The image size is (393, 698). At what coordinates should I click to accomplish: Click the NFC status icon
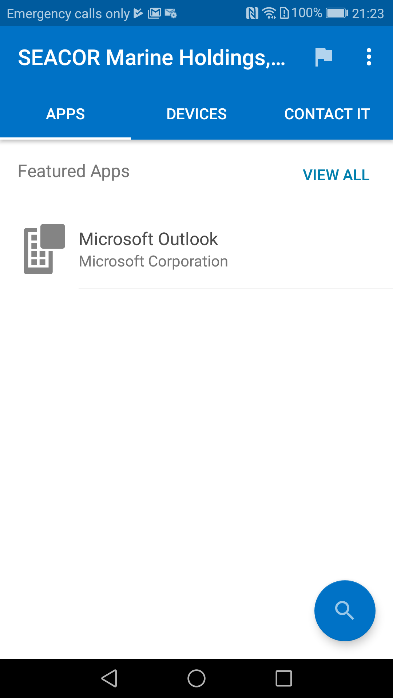coord(251,13)
